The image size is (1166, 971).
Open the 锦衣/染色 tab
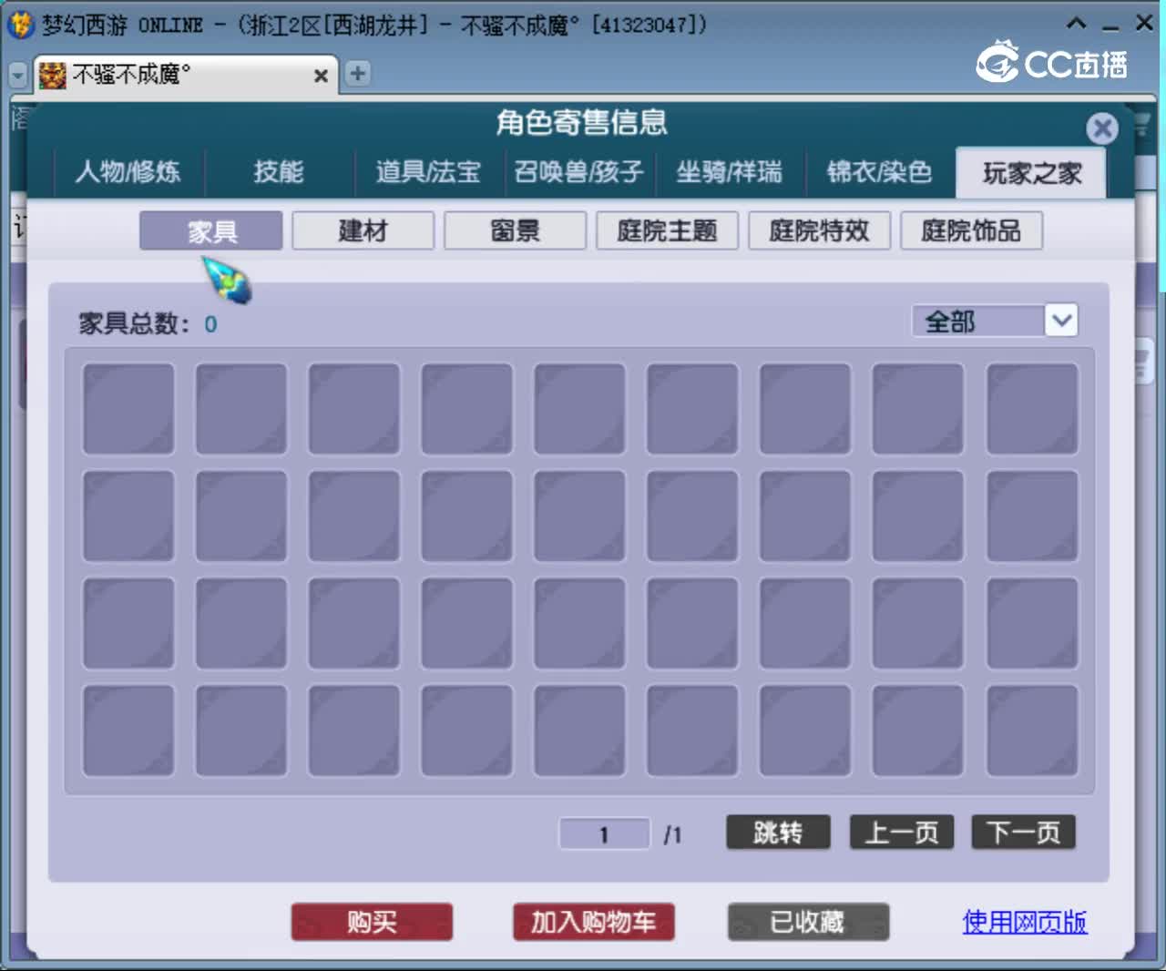880,172
